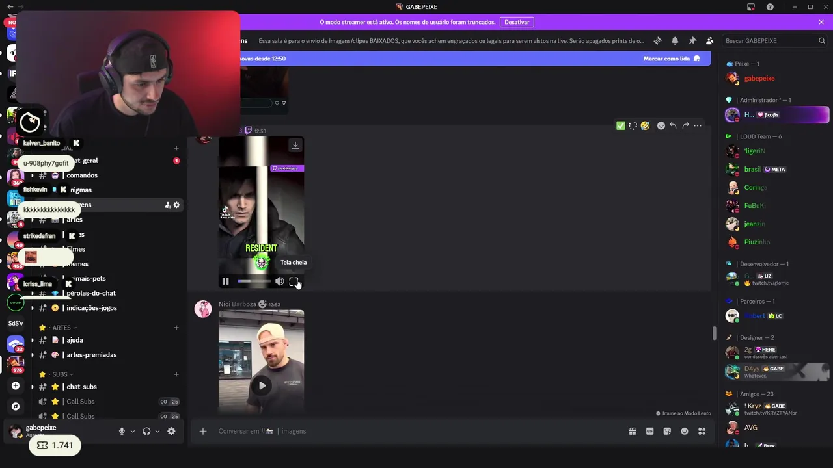Click Marcar como lida button
Screen dimensions: 833x468
[x=672, y=58]
